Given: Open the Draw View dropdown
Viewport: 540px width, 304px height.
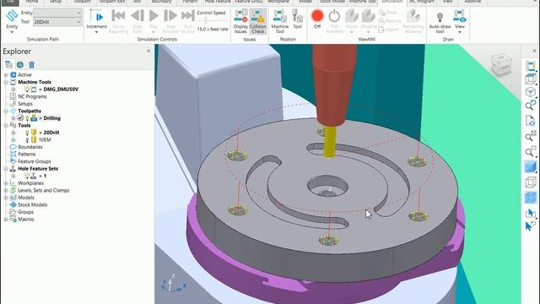Looking at the screenshot, I should coord(459,21).
